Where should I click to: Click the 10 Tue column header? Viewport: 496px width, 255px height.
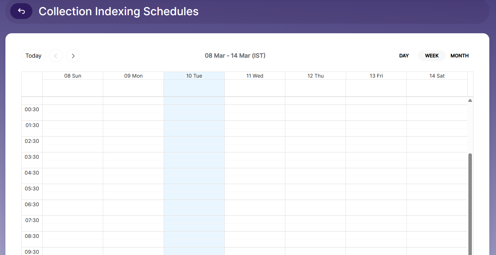tap(194, 76)
